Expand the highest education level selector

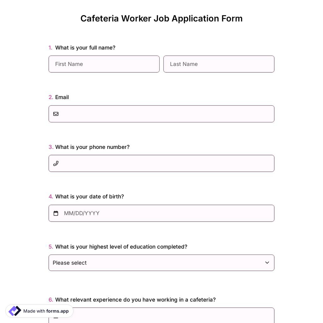(x=161, y=263)
